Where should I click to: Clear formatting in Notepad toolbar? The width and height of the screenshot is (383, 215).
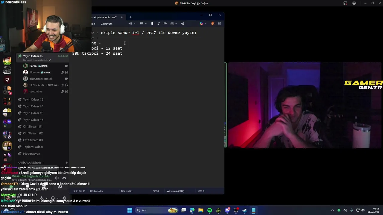point(183,24)
